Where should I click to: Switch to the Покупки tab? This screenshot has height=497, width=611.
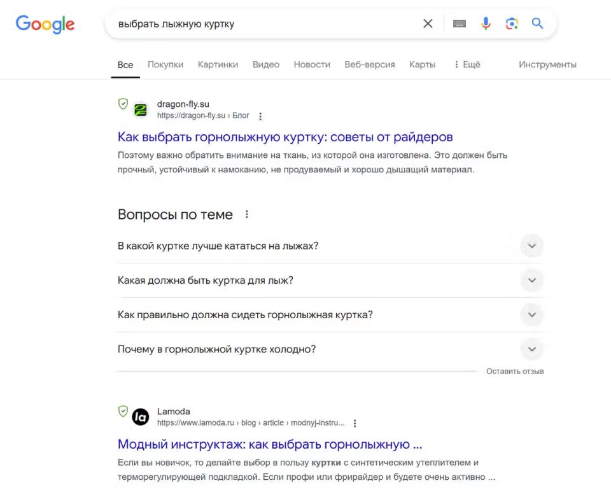coord(165,64)
